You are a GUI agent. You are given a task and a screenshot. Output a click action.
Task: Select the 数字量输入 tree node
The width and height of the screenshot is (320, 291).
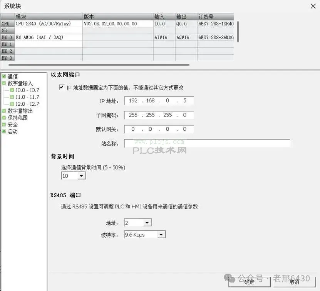click(x=20, y=83)
